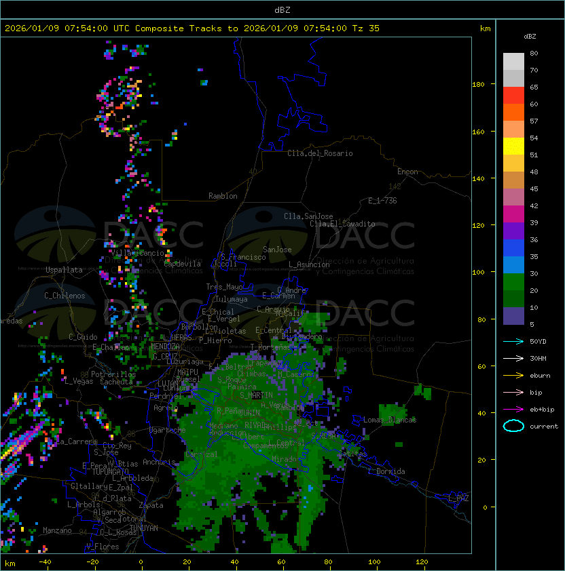Click the Ugarteche map label

tap(168, 430)
